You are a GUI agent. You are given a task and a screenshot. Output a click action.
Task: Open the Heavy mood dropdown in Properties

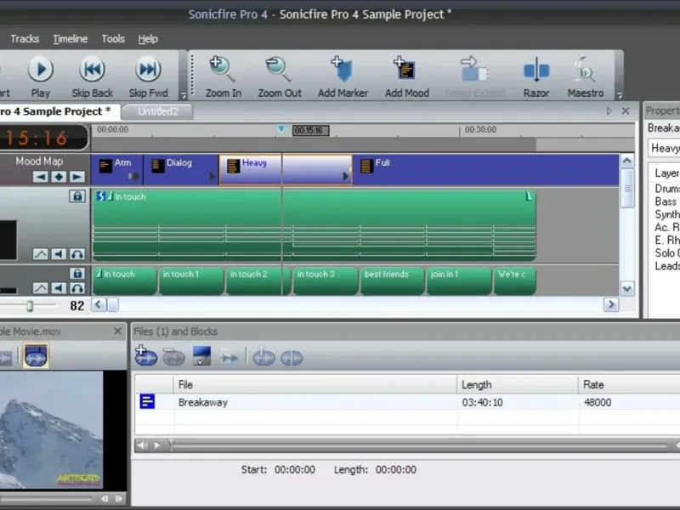[x=665, y=149]
